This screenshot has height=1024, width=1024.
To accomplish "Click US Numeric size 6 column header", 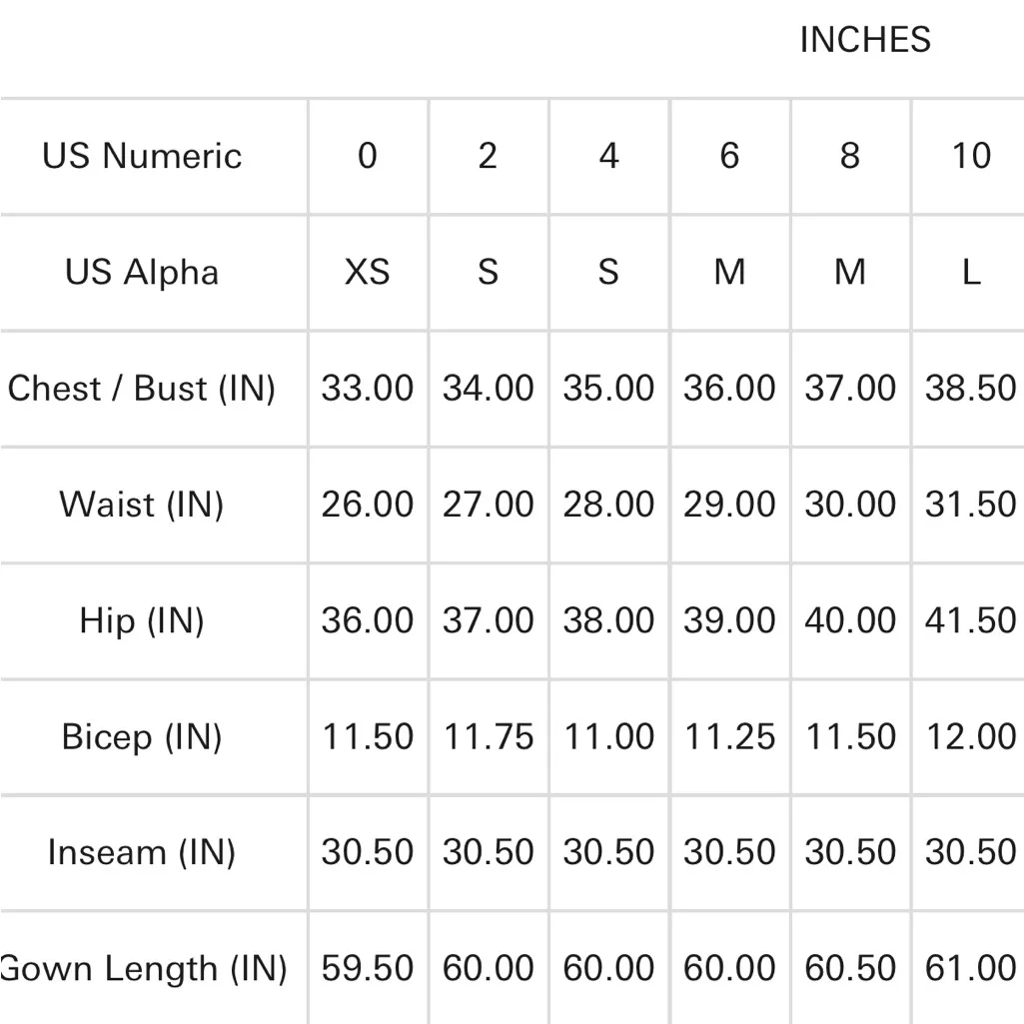I will (729, 156).
